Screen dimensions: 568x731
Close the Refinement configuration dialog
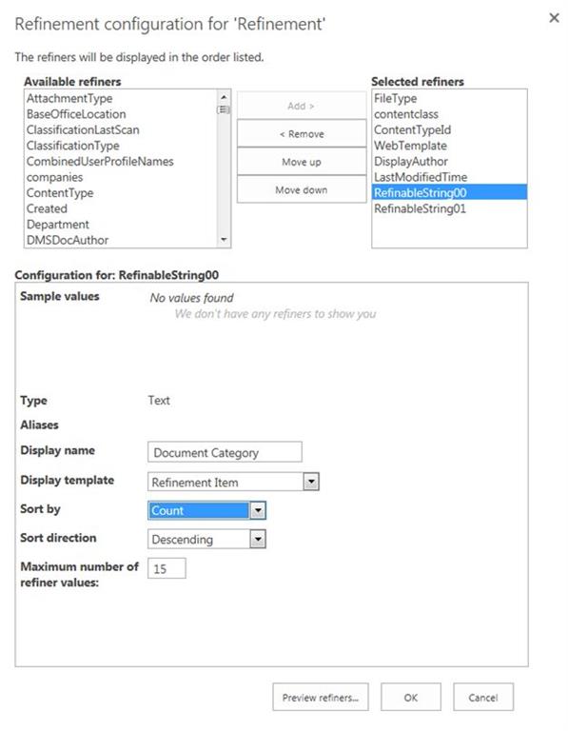pyautogui.click(x=554, y=18)
